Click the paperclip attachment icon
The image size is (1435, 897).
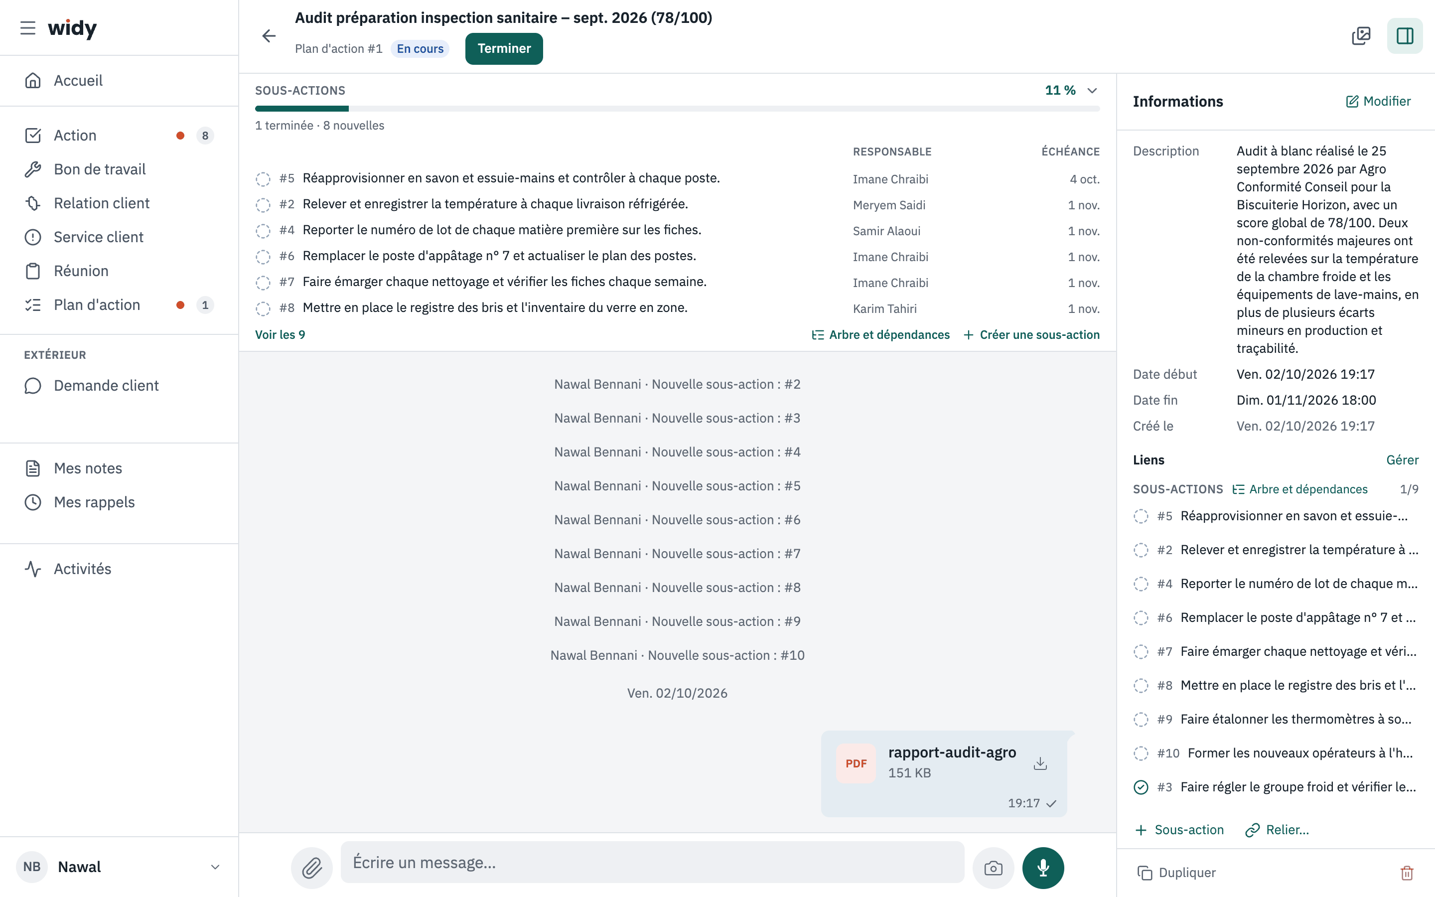tap(312, 868)
